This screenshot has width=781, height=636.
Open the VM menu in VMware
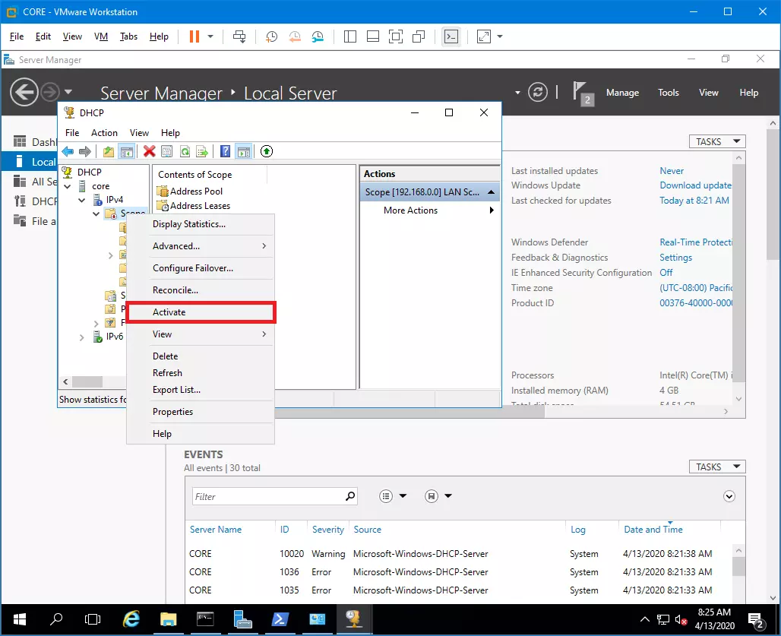pyautogui.click(x=101, y=36)
